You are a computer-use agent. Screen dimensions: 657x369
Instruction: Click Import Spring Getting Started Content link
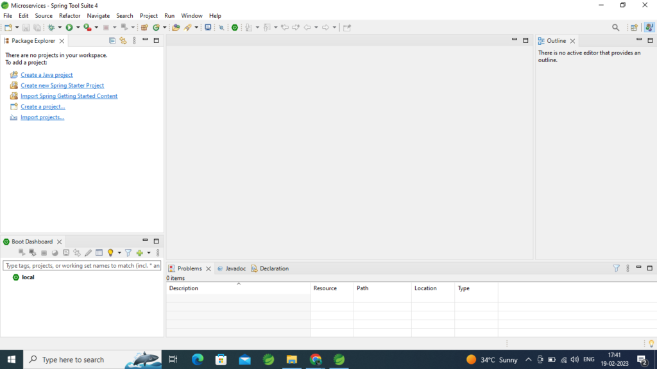(69, 96)
